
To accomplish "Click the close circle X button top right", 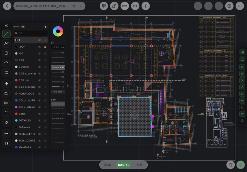I will (x=229, y=6).
